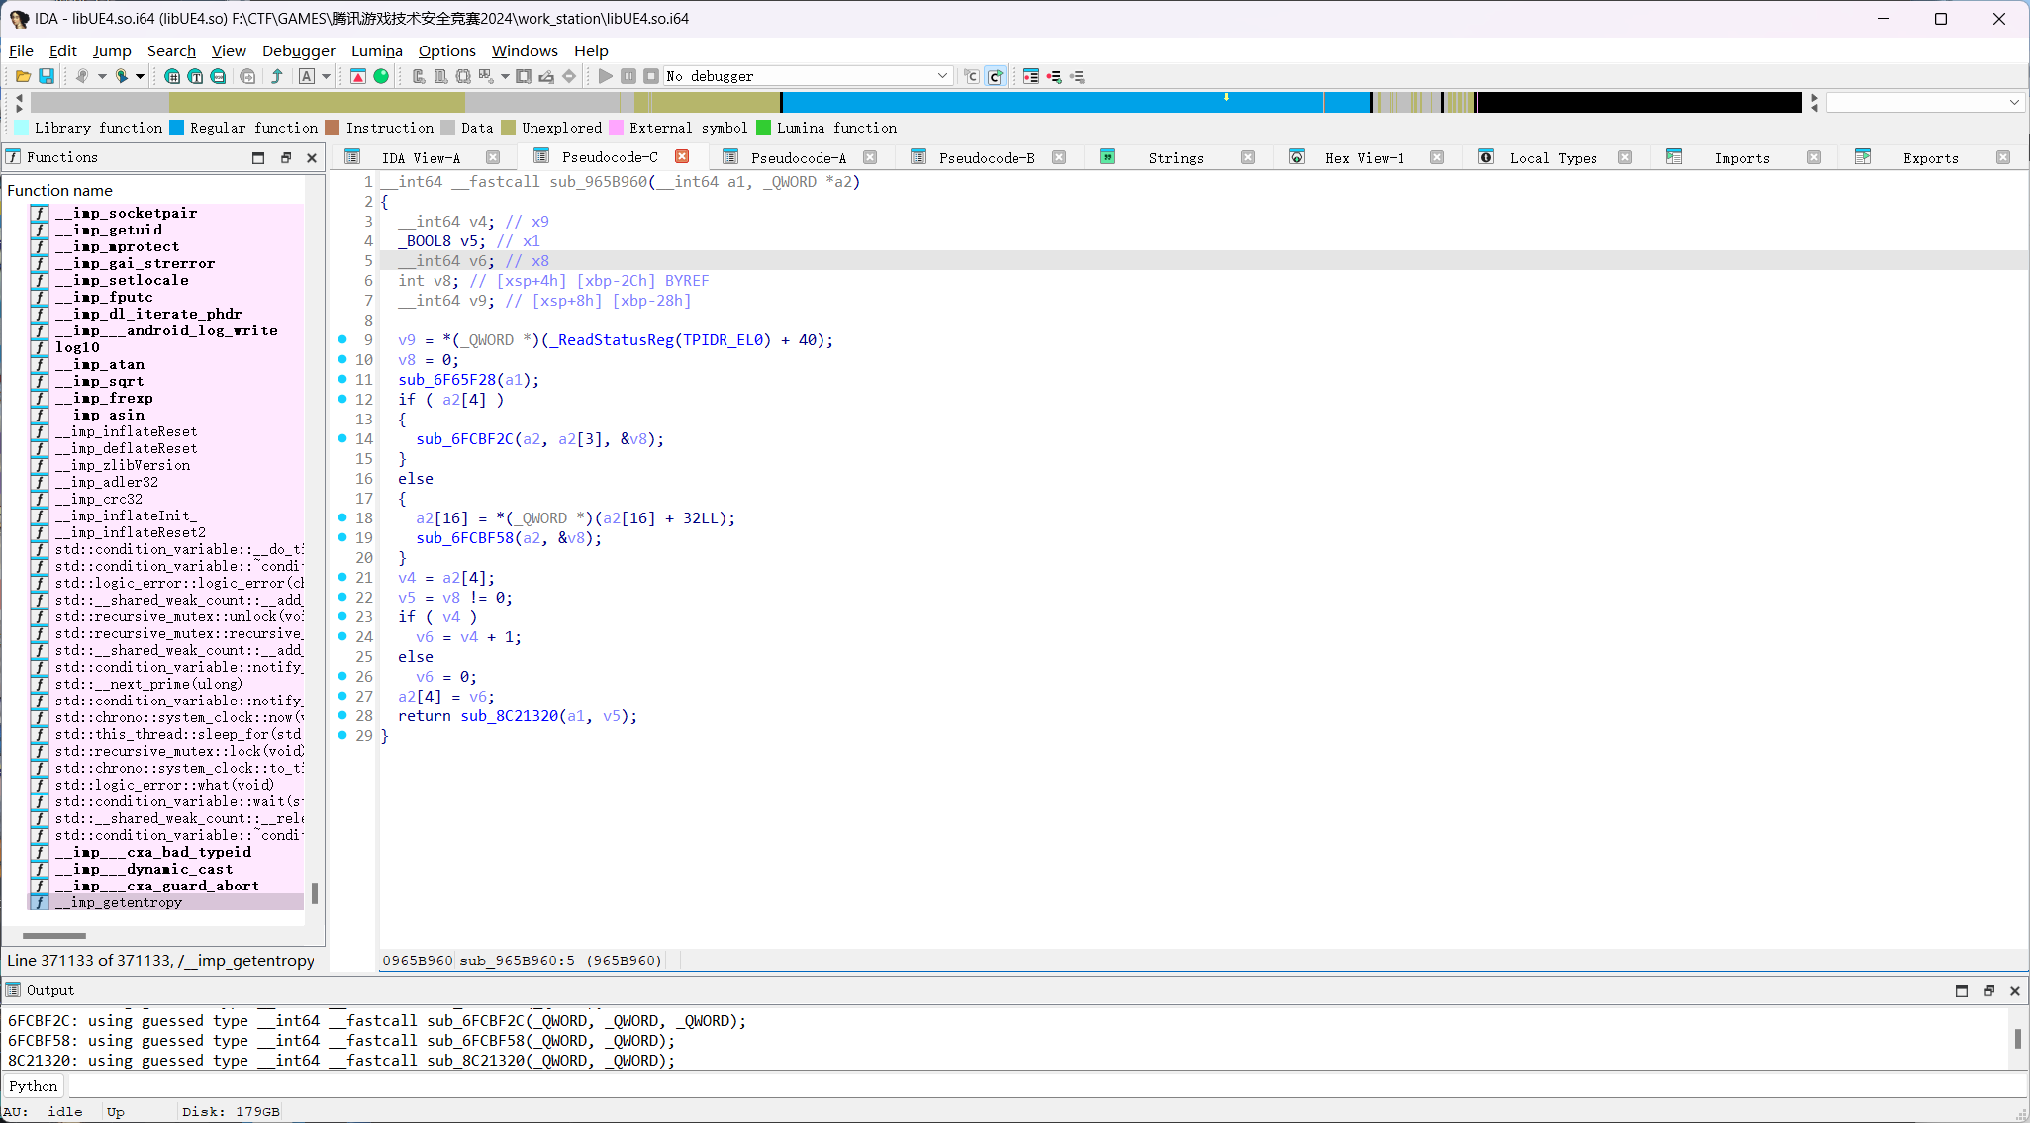
Task: Select log10 in the Functions list
Action: tap(77, 347)
